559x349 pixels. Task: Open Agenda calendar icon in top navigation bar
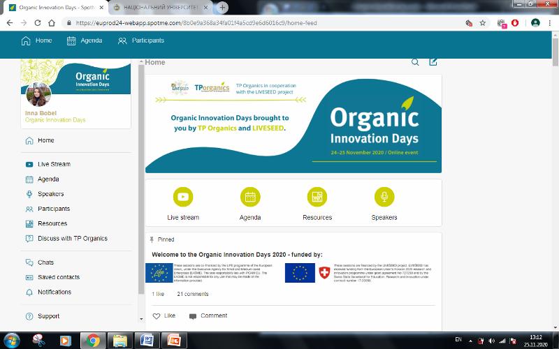pos(71,40)
